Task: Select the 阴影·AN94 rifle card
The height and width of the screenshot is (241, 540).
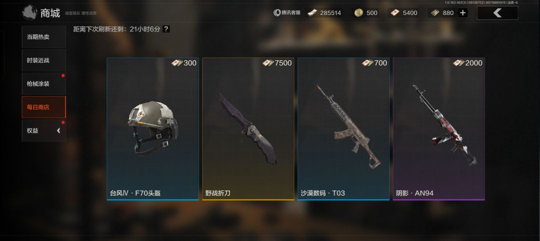Action: point(439,129)
